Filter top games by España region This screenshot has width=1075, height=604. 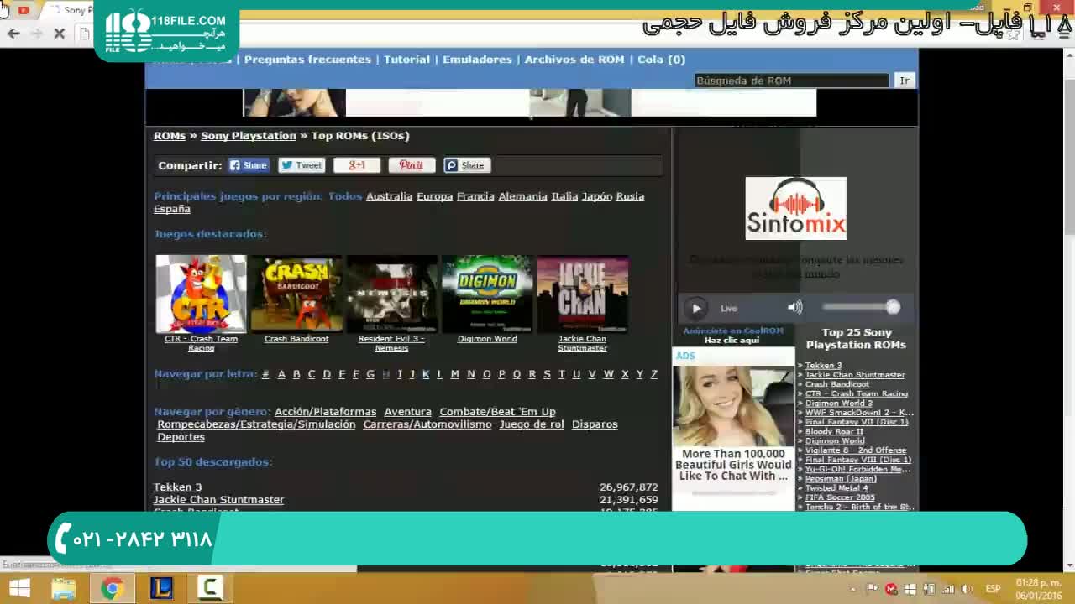[x=172, y=209]
